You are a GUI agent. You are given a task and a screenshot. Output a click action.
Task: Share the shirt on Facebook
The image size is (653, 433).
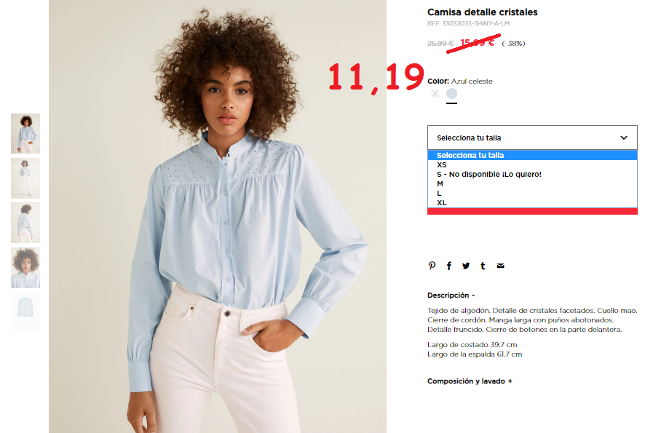tap(449, 266)
